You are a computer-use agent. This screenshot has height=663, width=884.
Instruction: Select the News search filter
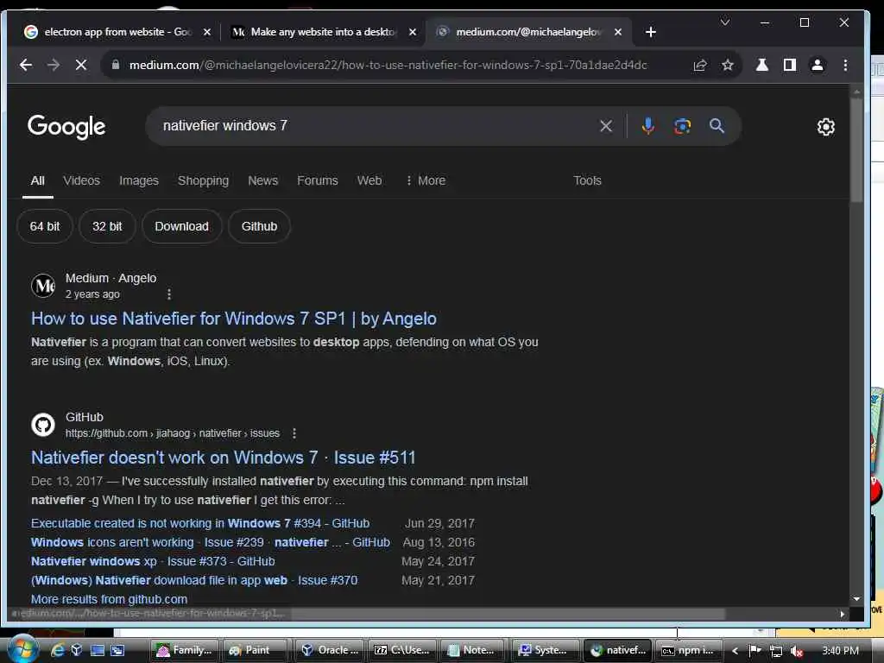pos(262,180)
